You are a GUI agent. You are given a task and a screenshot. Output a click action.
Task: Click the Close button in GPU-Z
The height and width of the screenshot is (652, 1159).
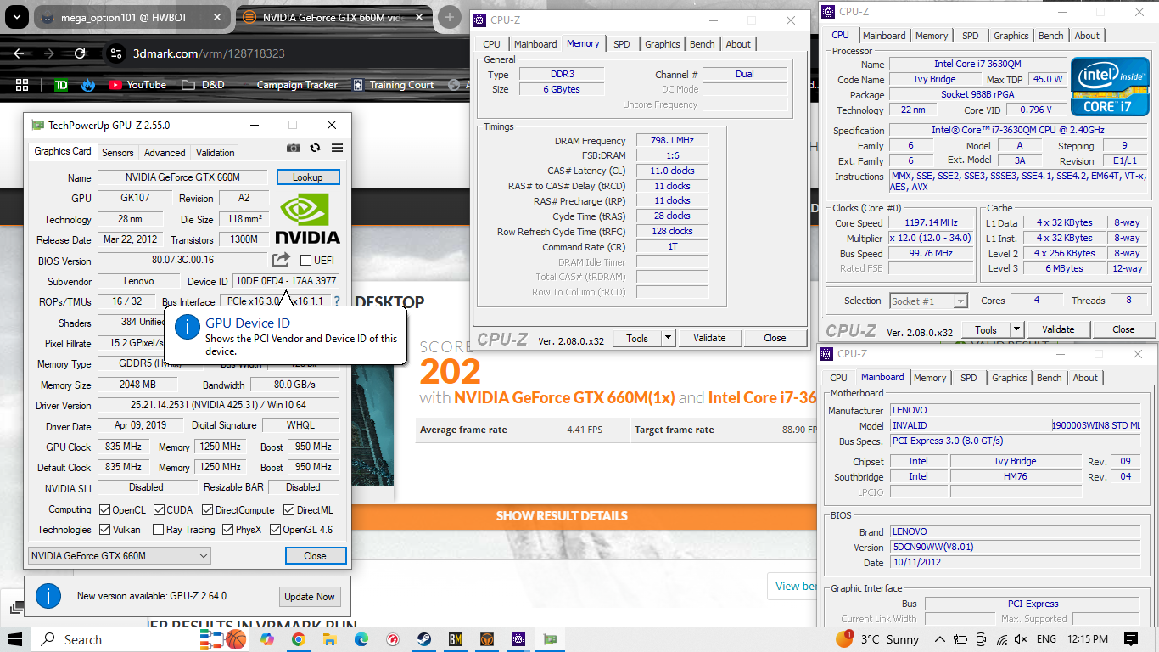315,556
